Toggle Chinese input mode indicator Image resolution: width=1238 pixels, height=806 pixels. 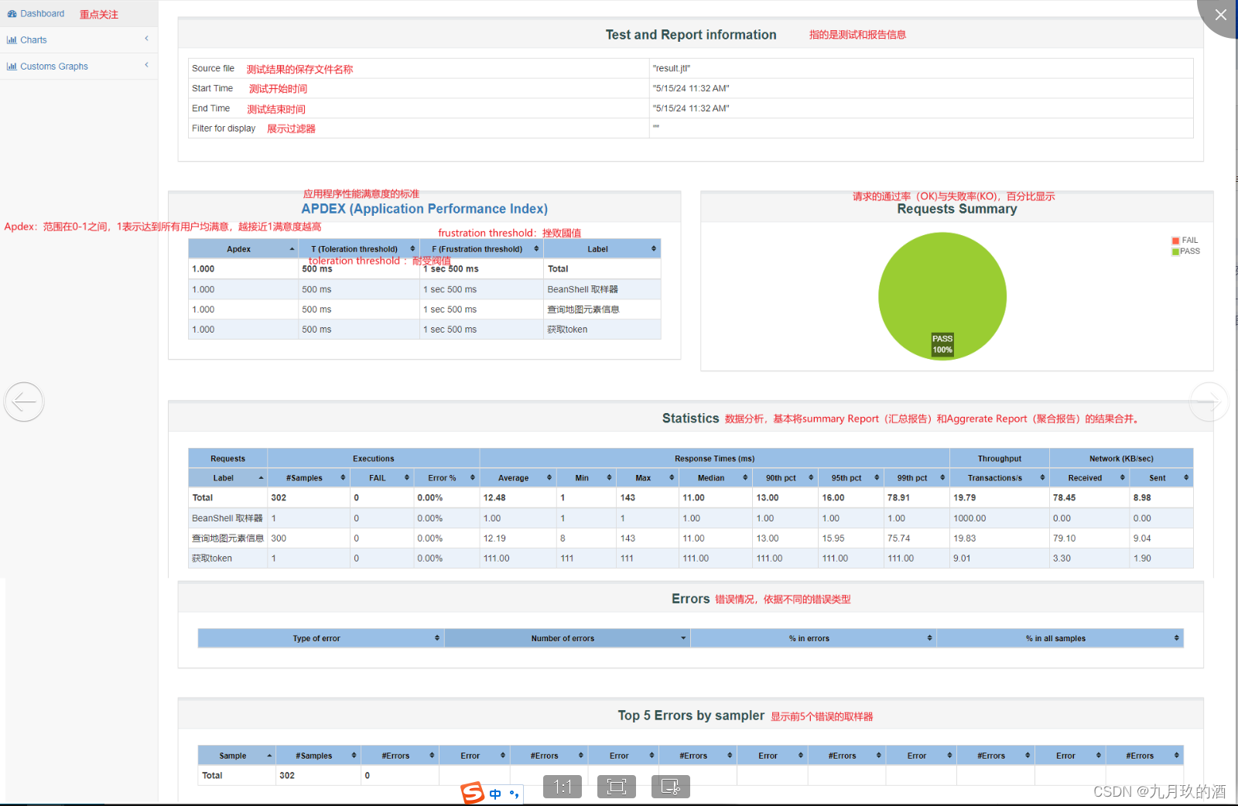pos(495,794)
